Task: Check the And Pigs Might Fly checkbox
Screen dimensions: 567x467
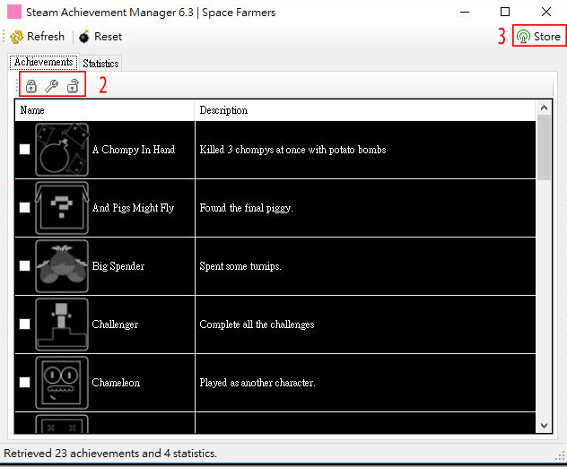Action: coord(24,207)
